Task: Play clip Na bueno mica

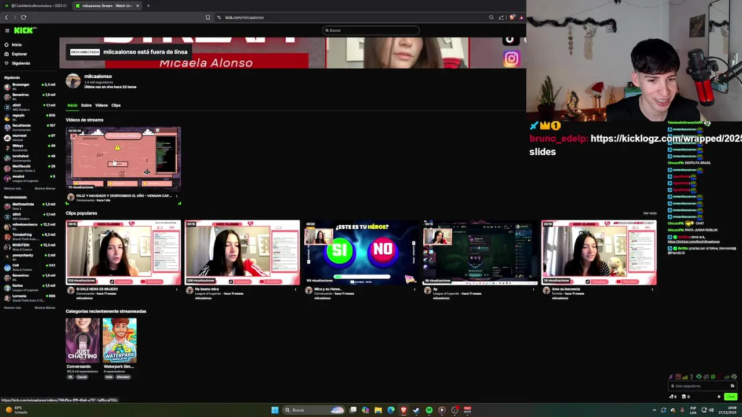Action: point(242,253)
